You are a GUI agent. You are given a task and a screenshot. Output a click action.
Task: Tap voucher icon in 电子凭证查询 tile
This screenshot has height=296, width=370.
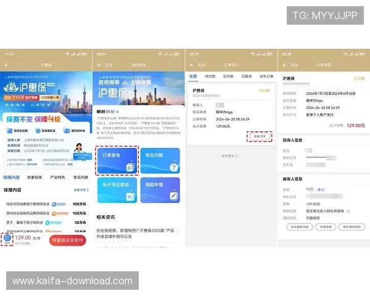click(130, 197)
